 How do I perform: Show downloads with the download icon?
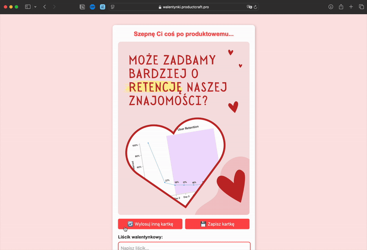(331, 7)
